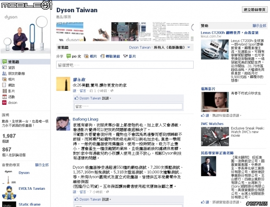Image resolution: width=270 pixels, height=207 pixels.
Task: Open EVOLTA Tawian page link
Action: [x=32, y=188]
